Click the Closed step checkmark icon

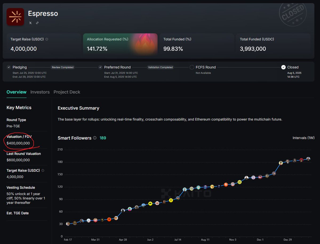click(x=283, y=67)
